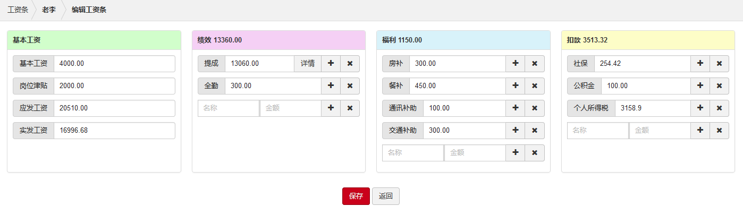Screen dimensions: 743x223
Task: Open the 老李 breadcrumb link
Action: point(49,10)
